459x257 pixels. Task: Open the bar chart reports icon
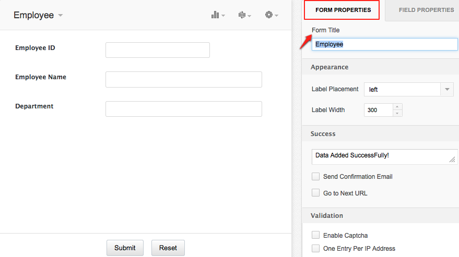(217, 15)
